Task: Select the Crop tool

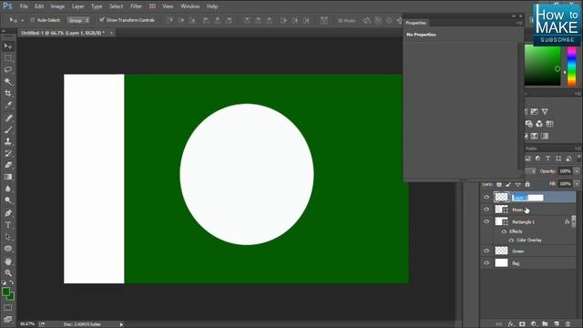Action: [x=8, y=93]
